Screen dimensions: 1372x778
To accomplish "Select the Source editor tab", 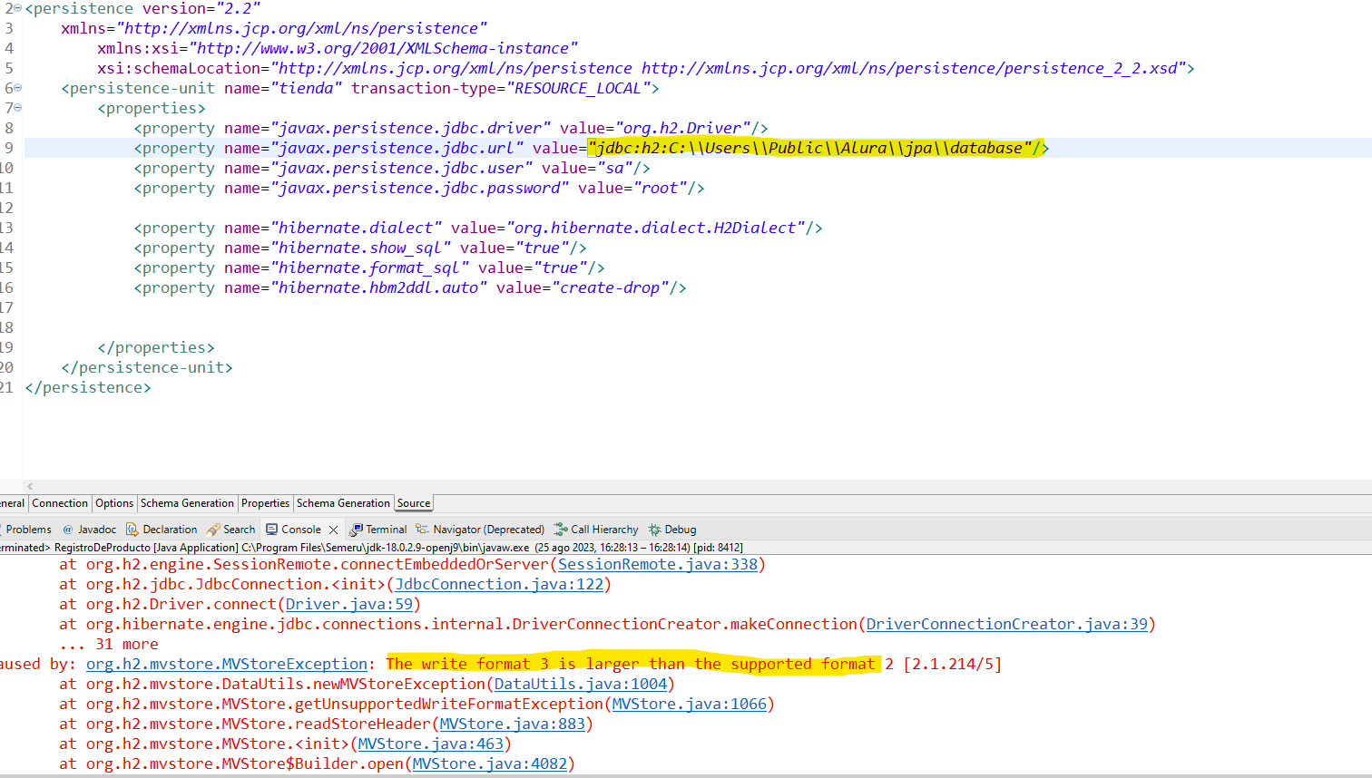I will [x=414, y=503].
